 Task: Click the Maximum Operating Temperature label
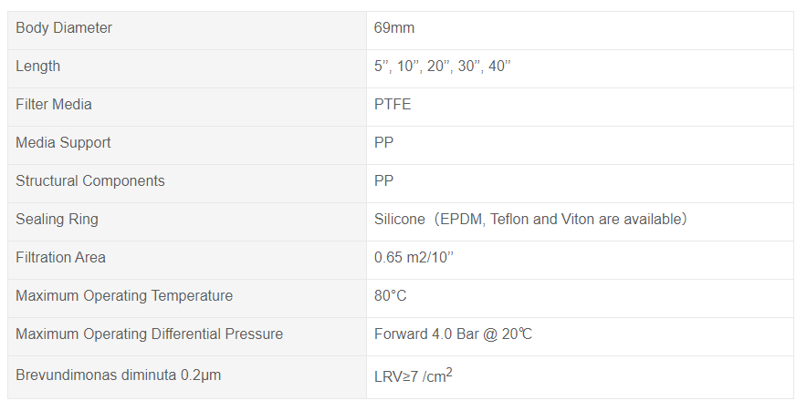coord(124,296)
